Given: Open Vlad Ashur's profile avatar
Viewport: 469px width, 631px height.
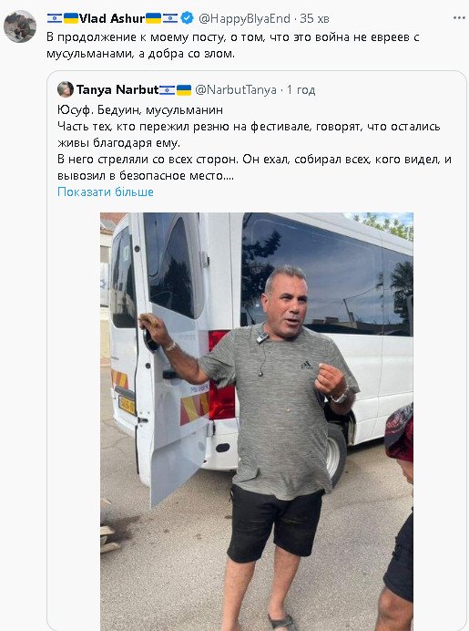Looking at the screenshot, I should click(x=20, y=26).
